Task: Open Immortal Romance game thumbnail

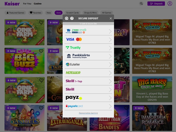Action: (152, 118)
